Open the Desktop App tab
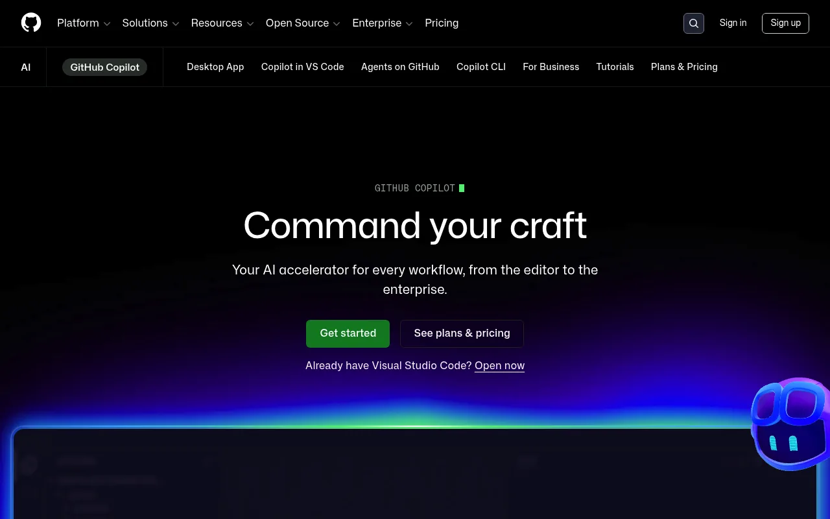Viewport: 830px width, 519px height. coord(215,67)
